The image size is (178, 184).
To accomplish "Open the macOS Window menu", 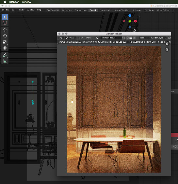I will coord(26,2).
